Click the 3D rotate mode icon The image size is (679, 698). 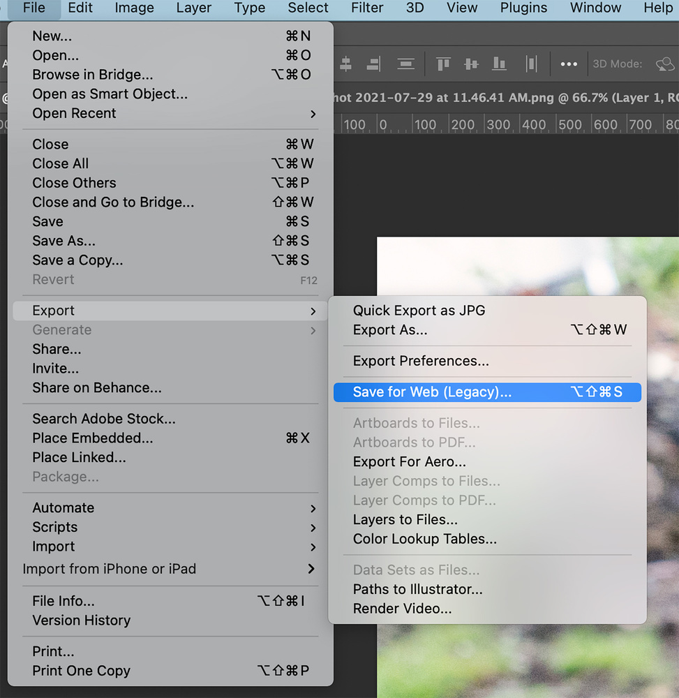pos(665,64)
